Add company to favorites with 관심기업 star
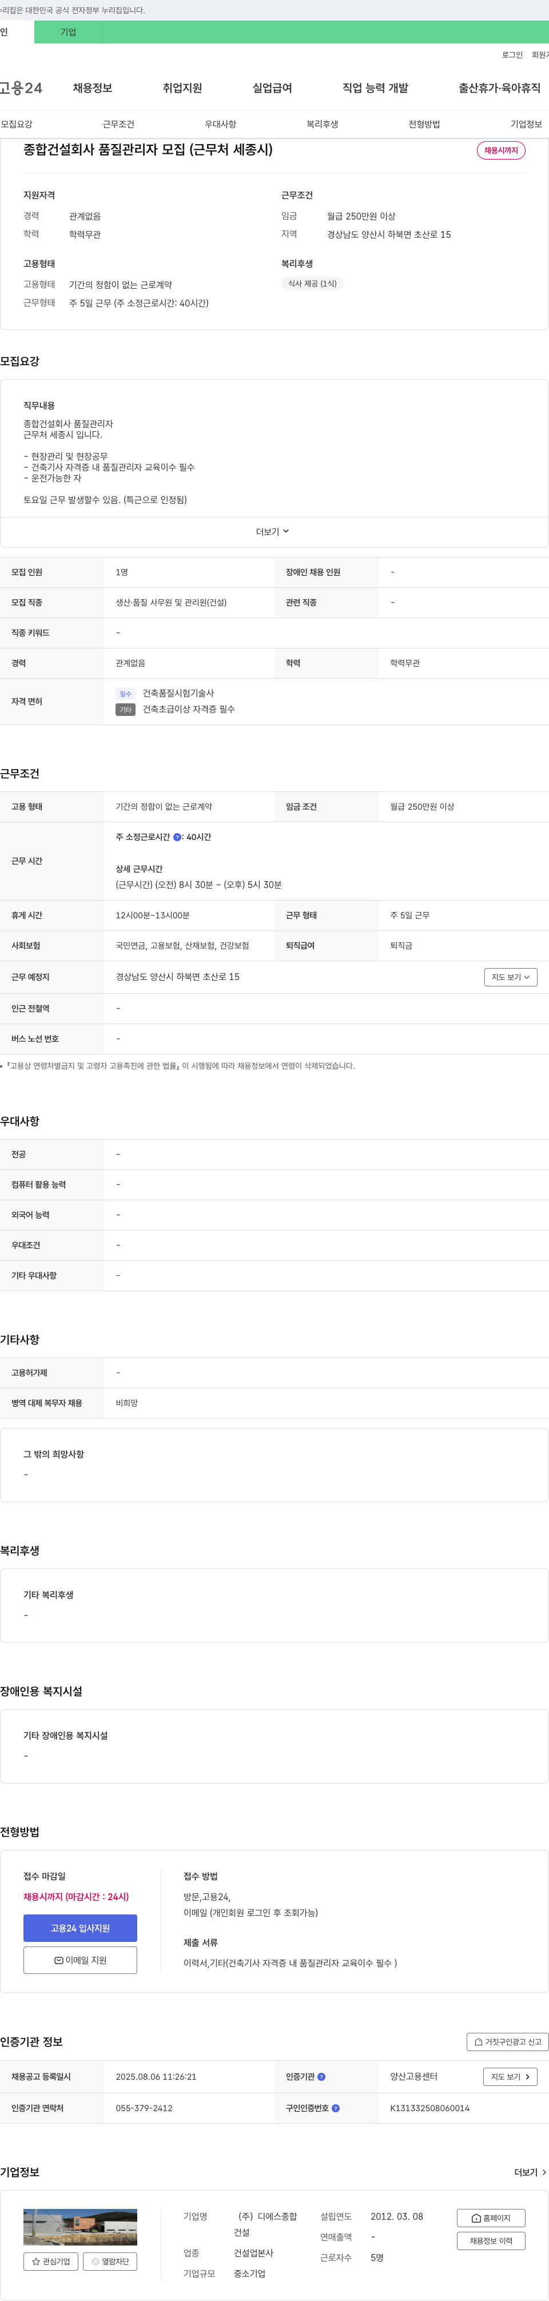Viewport: 549px width, 2301px height. tap(50, 2262)
